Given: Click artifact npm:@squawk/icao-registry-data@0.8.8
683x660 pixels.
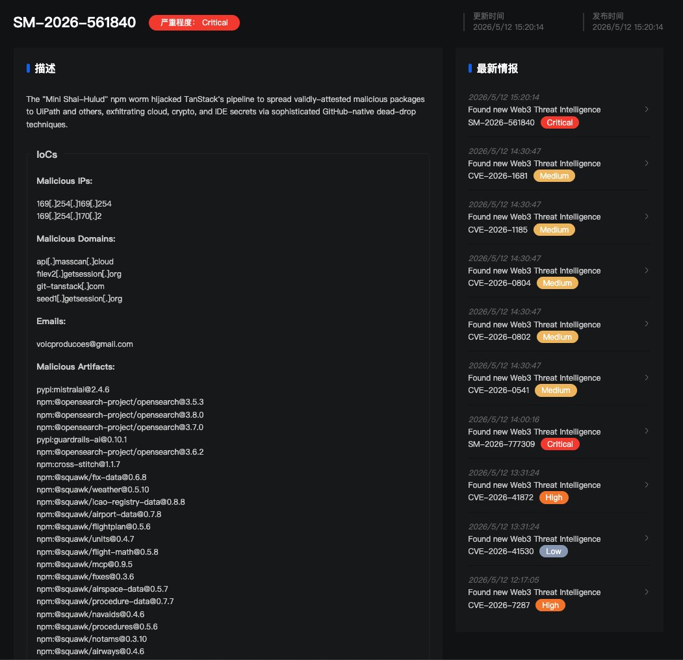Looking at the screenshot, I should point(110,502).
